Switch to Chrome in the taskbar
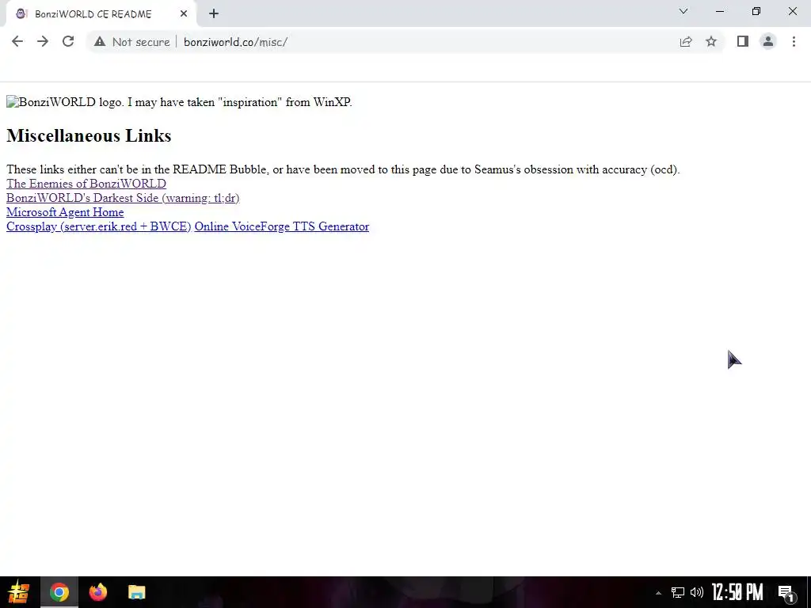The height and width of the screenshot is (608, 811). coord(59,592)
